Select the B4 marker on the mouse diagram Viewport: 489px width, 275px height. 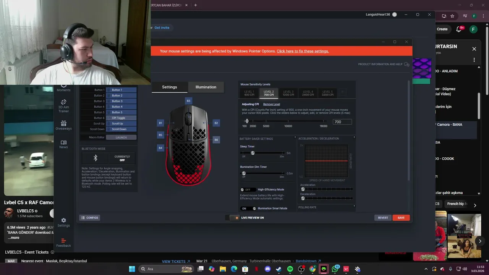click(x=160, y=148)
